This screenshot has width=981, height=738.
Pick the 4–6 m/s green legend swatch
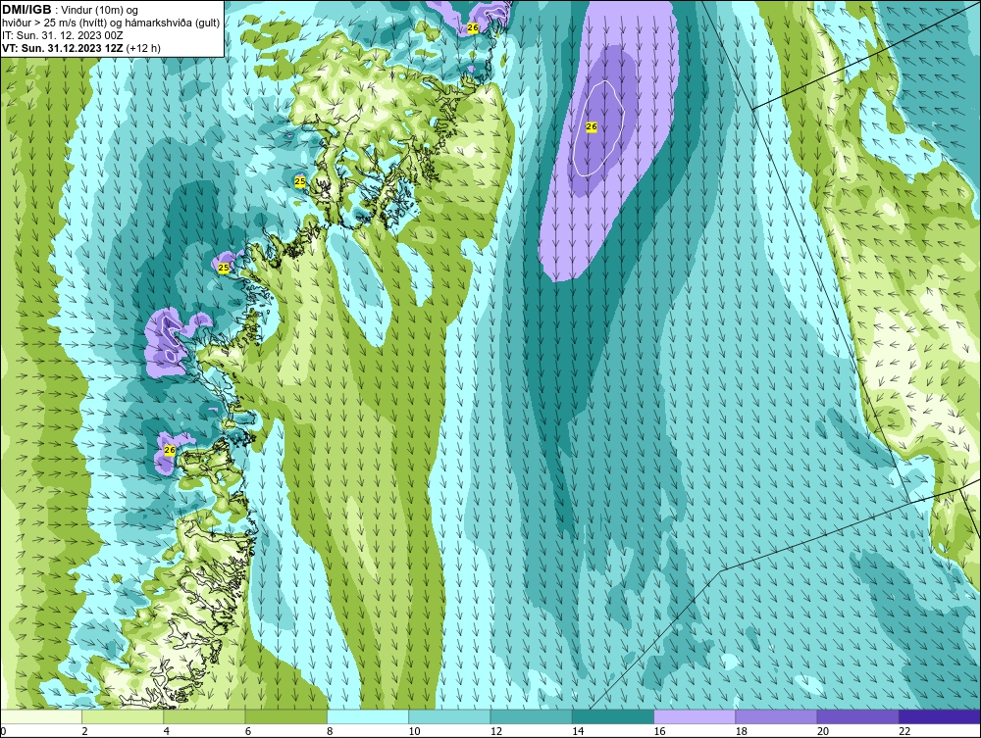coord(205,716)
